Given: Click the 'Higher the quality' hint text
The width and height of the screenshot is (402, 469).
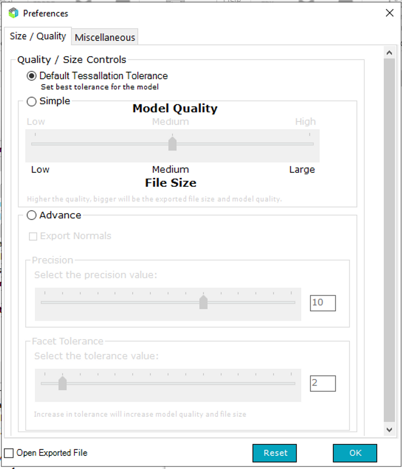Looking at the screenshot, I should pos(154,199).
